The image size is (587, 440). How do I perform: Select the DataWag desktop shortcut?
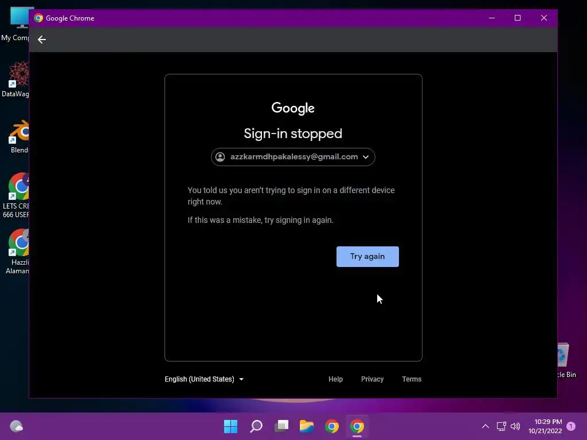click(15, 79)
